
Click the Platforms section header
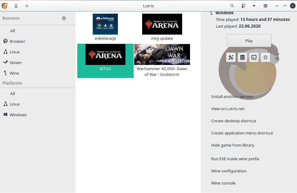[x=12, y=83]
